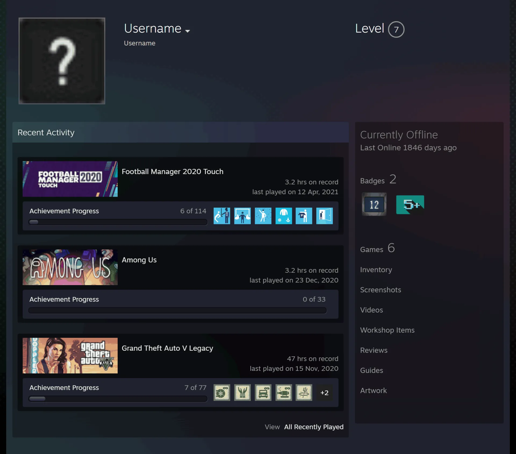Screen dimensions: 516x454
Task: Go to Guides
Action: (x=372, y=370)
